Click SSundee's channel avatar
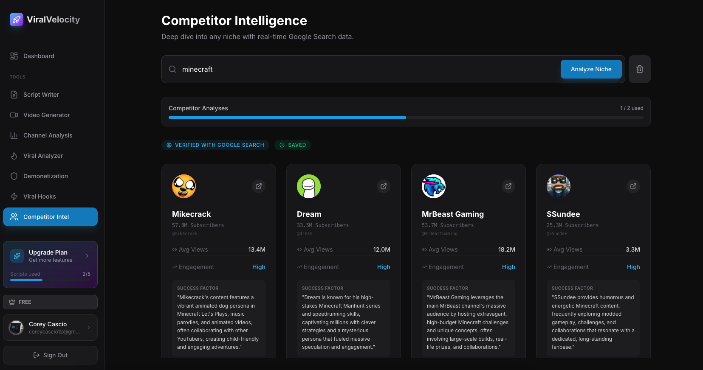 (559, 186)
